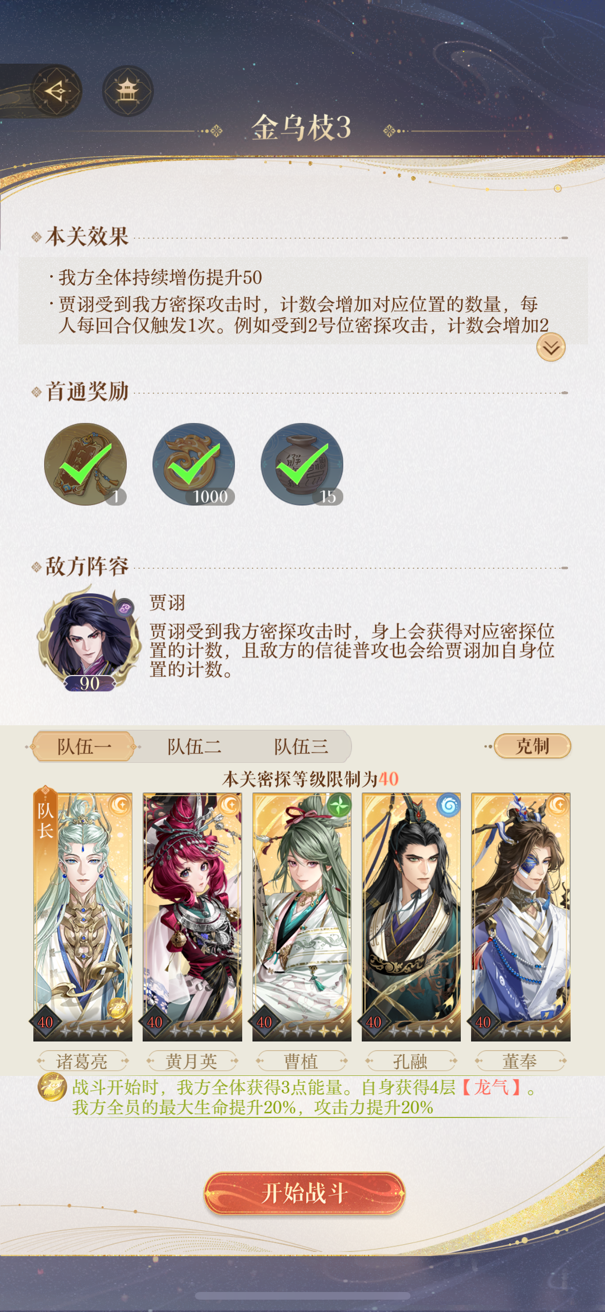Viewport: 605px width, 1312px height.
Task: Select the 诸葛亮 leader character card
Action: click(83, 916)
